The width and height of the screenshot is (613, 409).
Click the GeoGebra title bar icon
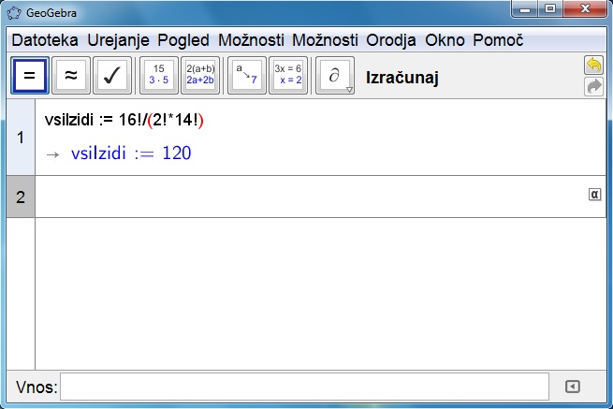point(14,13)
